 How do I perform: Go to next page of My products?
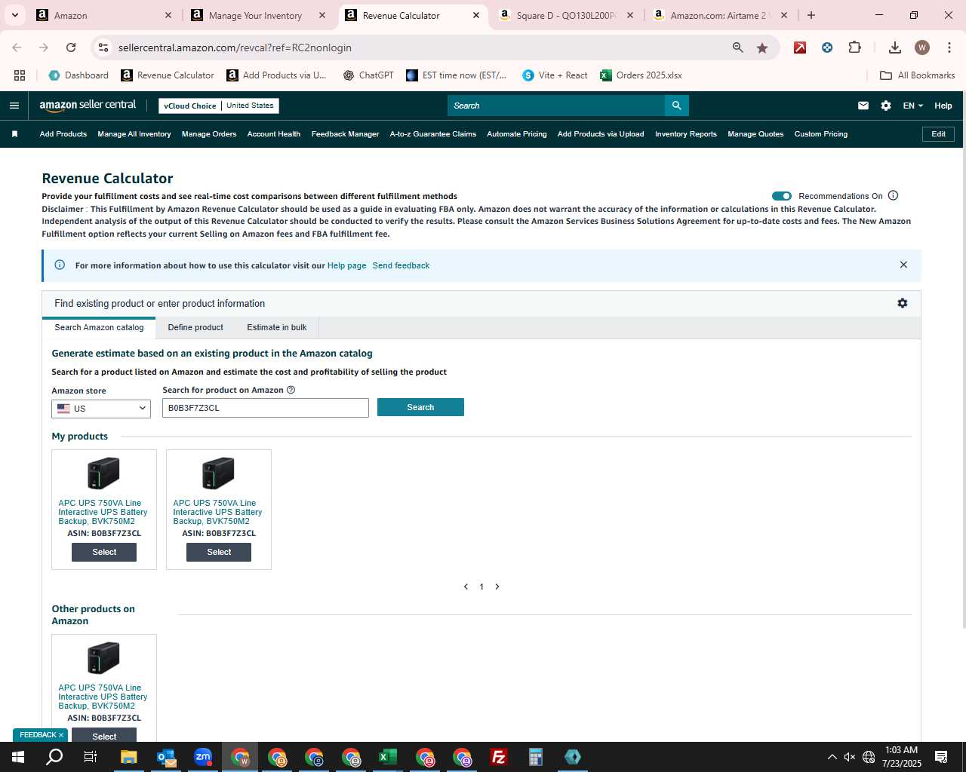click(497, 587)
